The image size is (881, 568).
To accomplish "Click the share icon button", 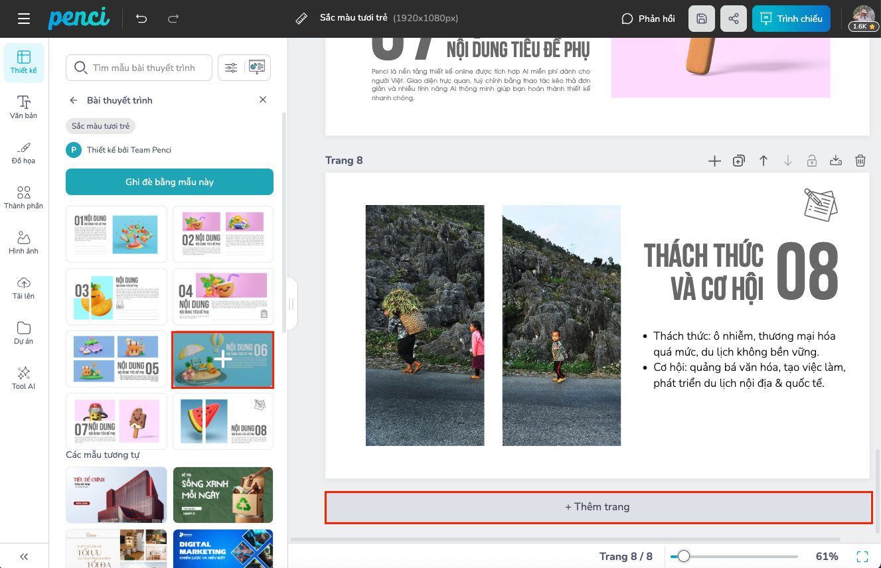I will tap(734, 19).
